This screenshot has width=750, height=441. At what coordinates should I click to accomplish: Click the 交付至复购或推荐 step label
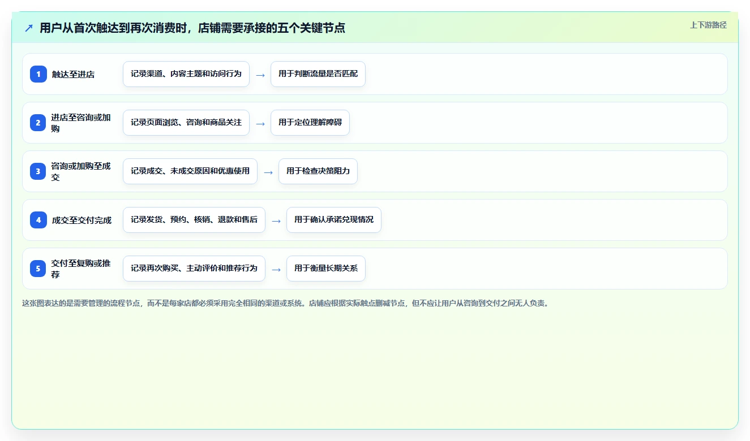[x=81, y=269]
